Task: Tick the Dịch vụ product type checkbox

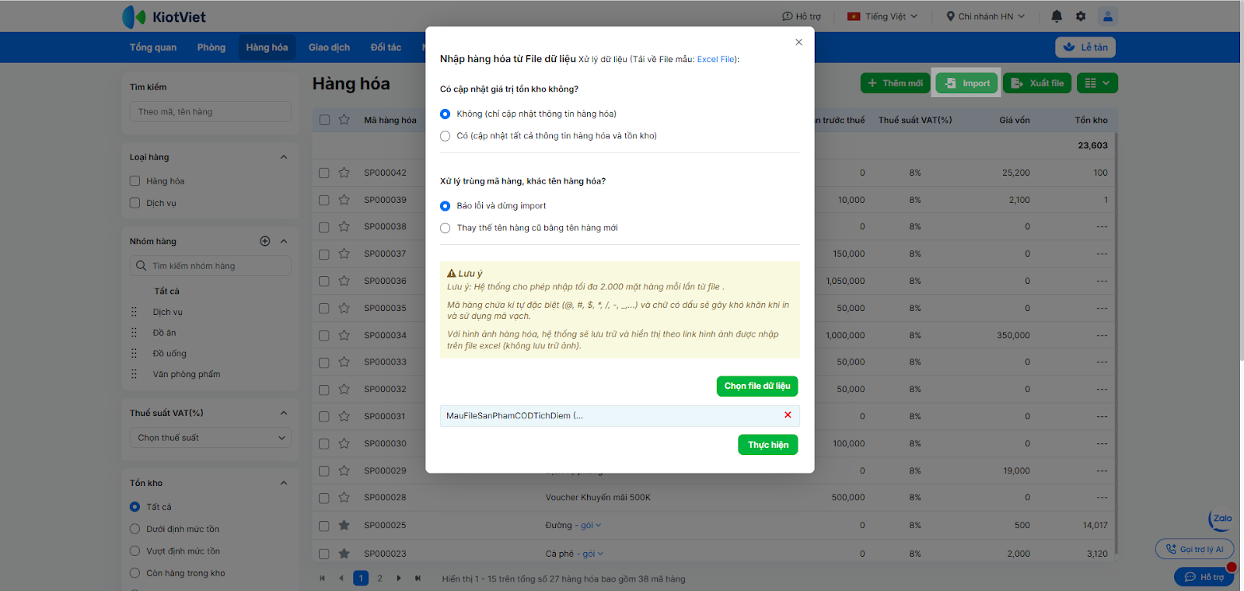Action: [x=135, y=203]
